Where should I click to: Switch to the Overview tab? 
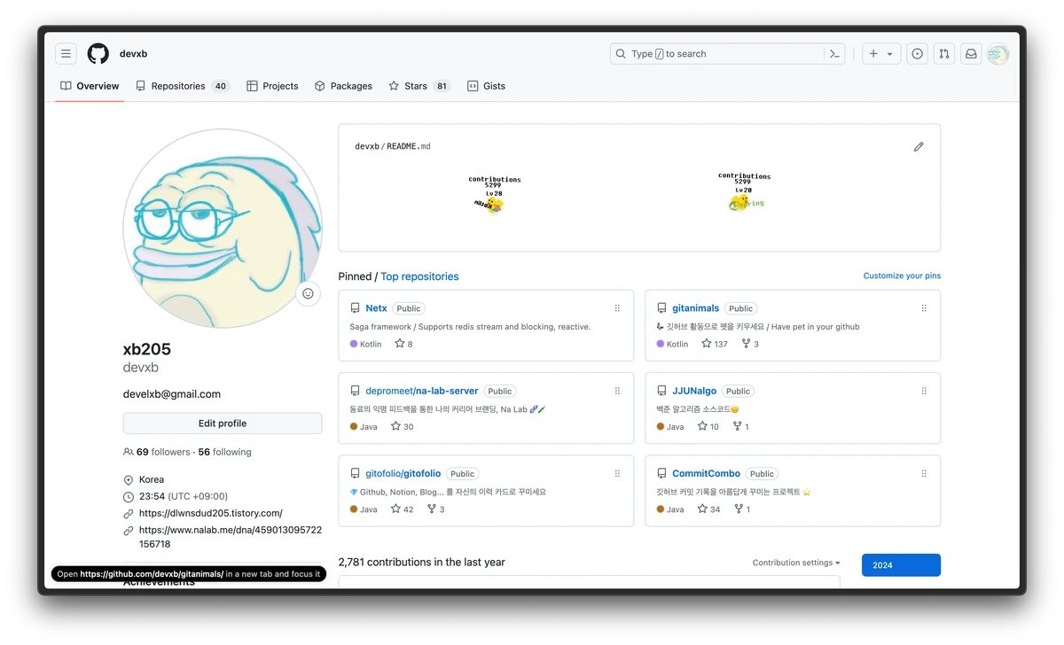[x=90, y=86]
